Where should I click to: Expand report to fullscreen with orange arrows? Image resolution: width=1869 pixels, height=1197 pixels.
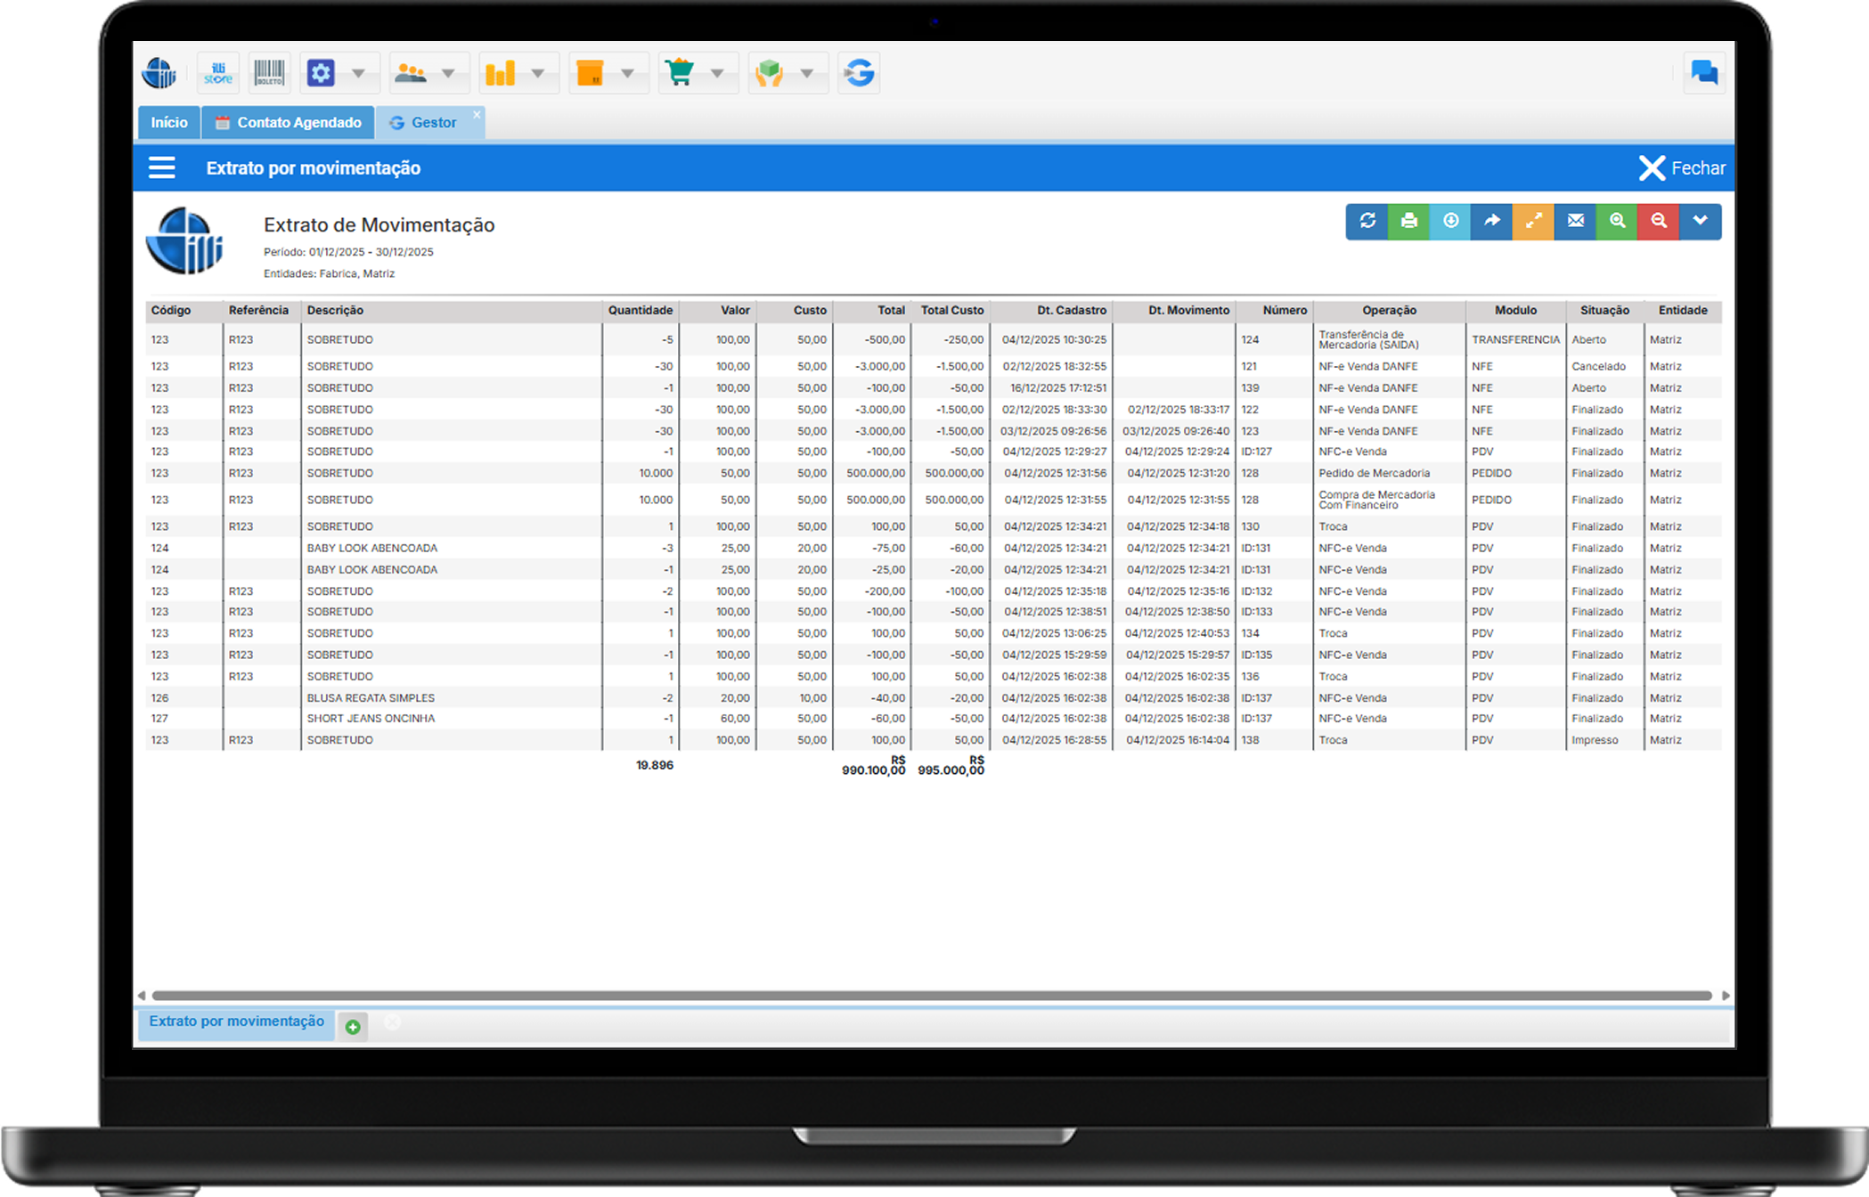[1533, 221]
